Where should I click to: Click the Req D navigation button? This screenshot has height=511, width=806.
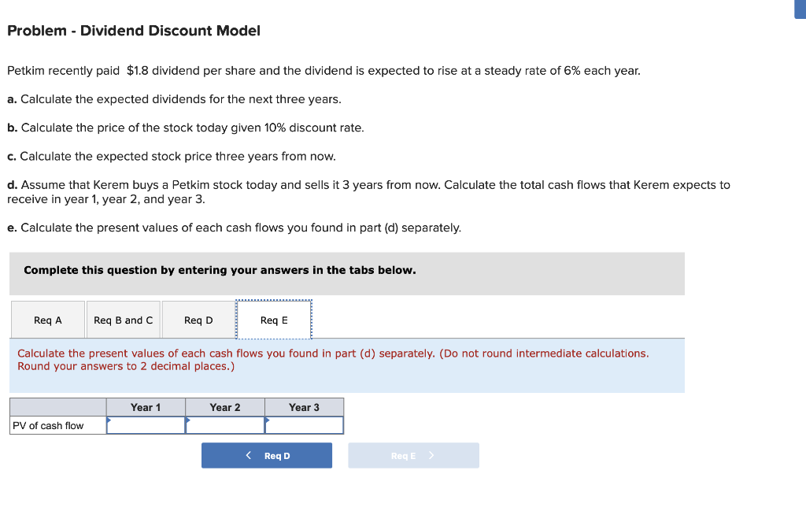coord(266,455)
